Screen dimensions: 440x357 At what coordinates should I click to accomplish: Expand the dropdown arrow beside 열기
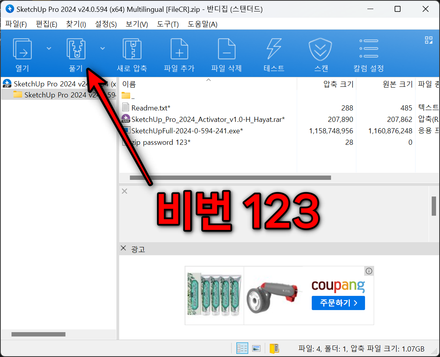click(49, 49)
